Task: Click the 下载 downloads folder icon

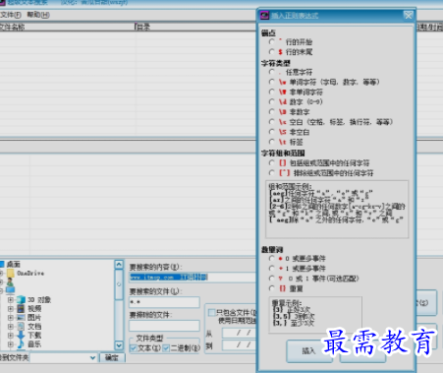Action: (x=21, y=335)
